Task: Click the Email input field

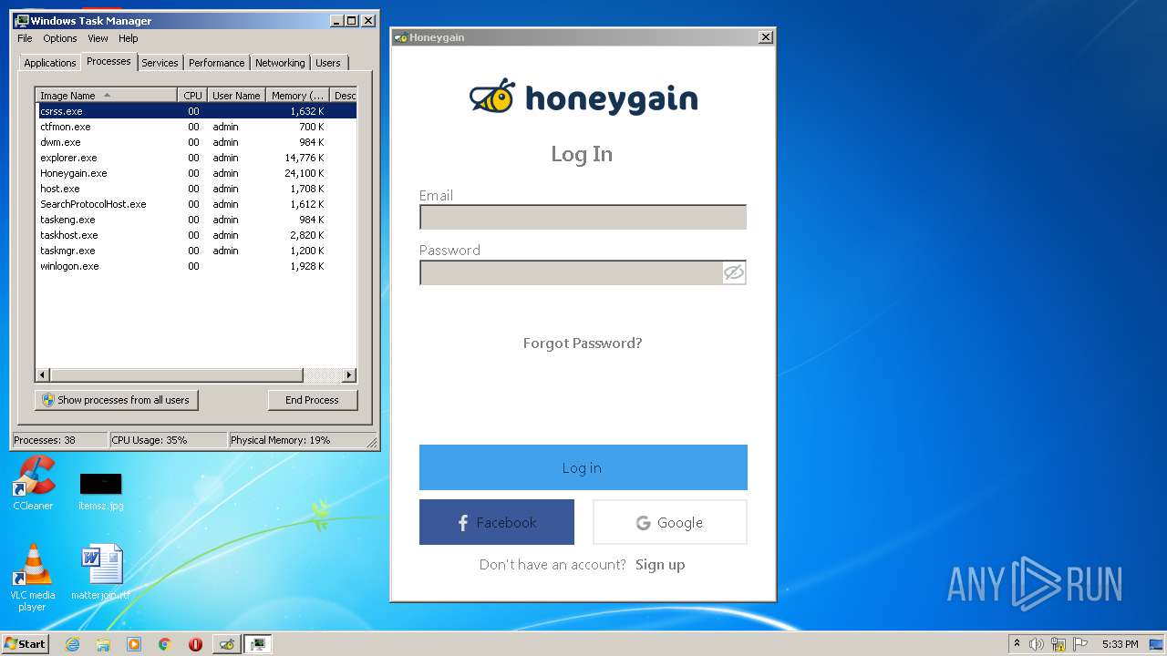Action: click(583, 217)
